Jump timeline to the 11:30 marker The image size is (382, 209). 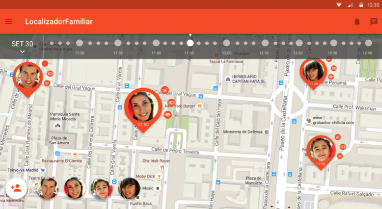pos(118,43)
